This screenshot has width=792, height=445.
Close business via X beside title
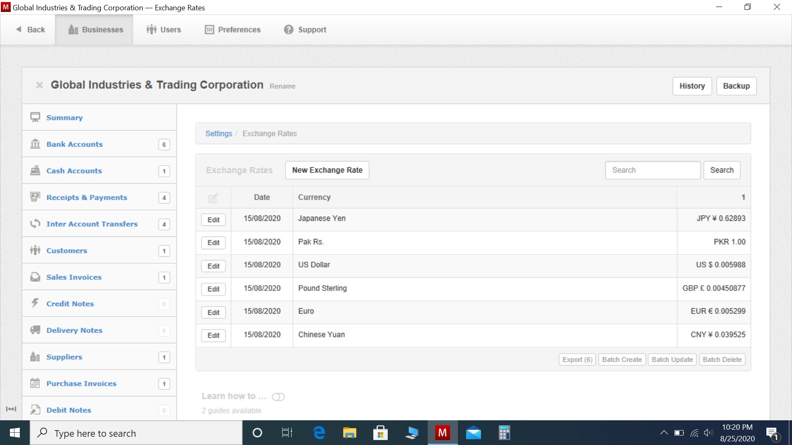point(40,85)
